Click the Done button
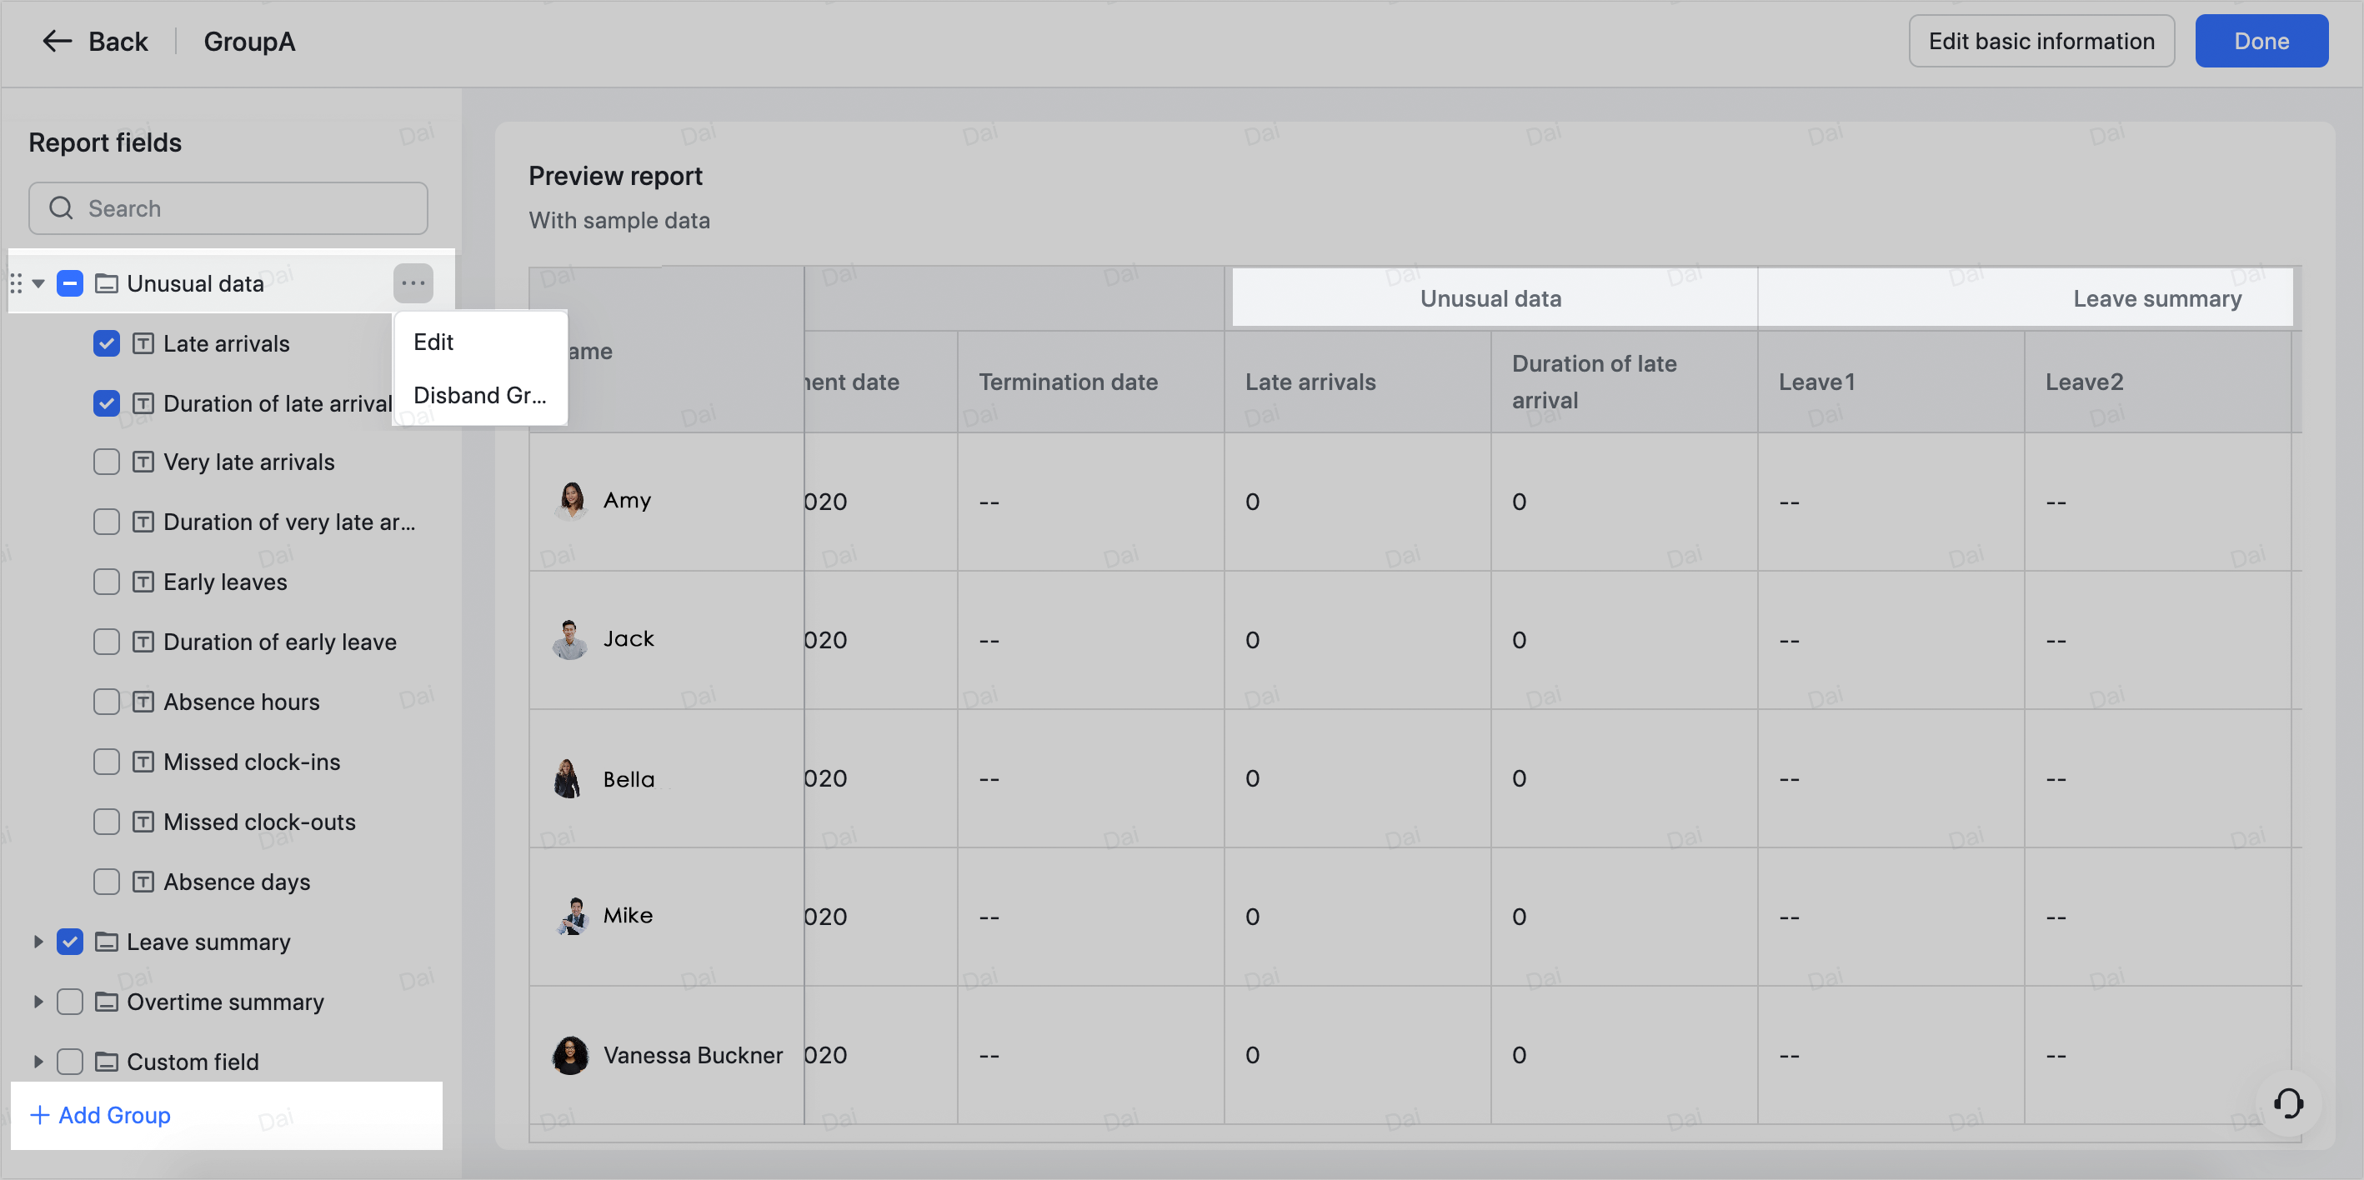This screenshot has width=2364, height=1180. pos(2261,40)
